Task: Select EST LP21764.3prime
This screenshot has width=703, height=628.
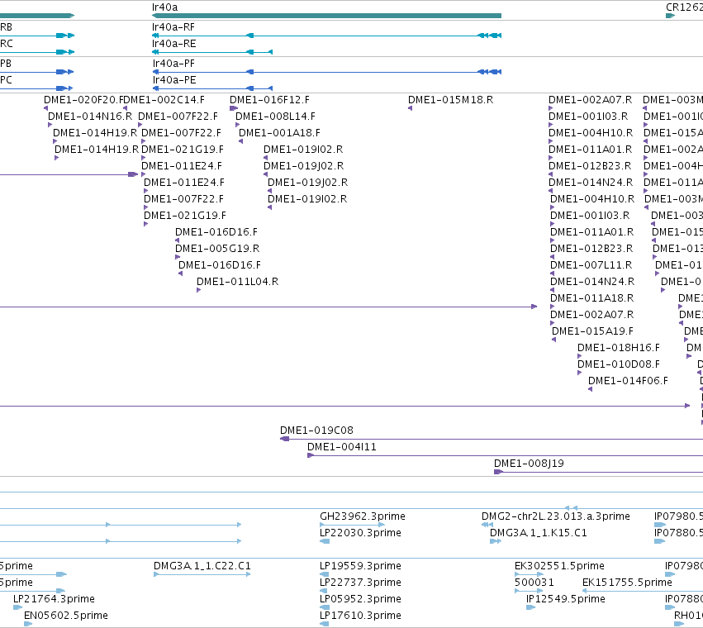Action: coord(54,599)
